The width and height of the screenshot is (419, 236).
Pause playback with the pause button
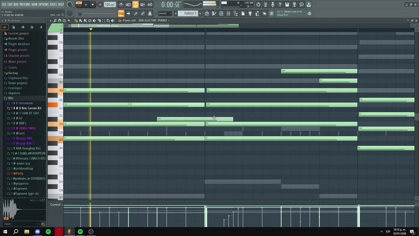(86, 5)
